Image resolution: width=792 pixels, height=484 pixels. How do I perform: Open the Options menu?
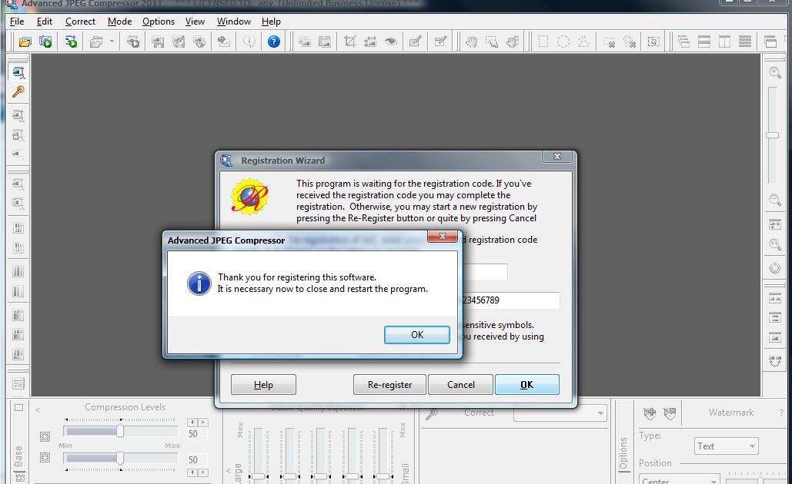pos(159,22)
